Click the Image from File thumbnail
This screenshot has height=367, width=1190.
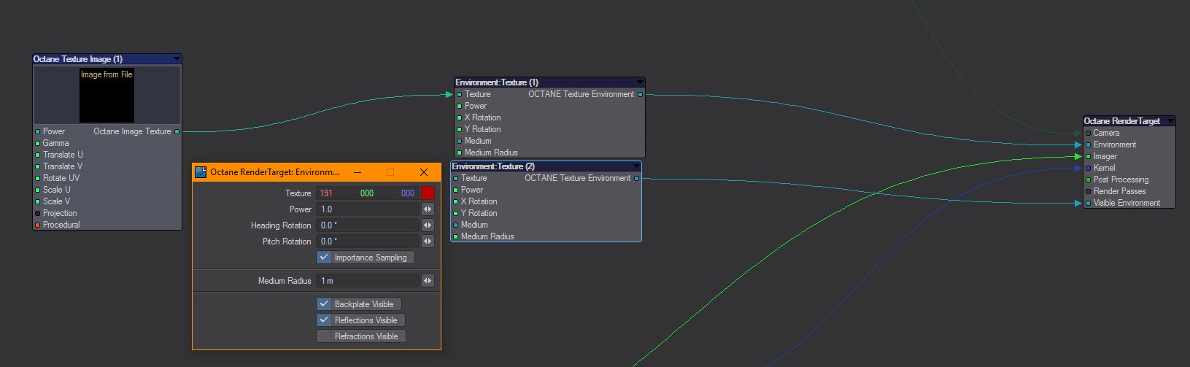point(107,96)
